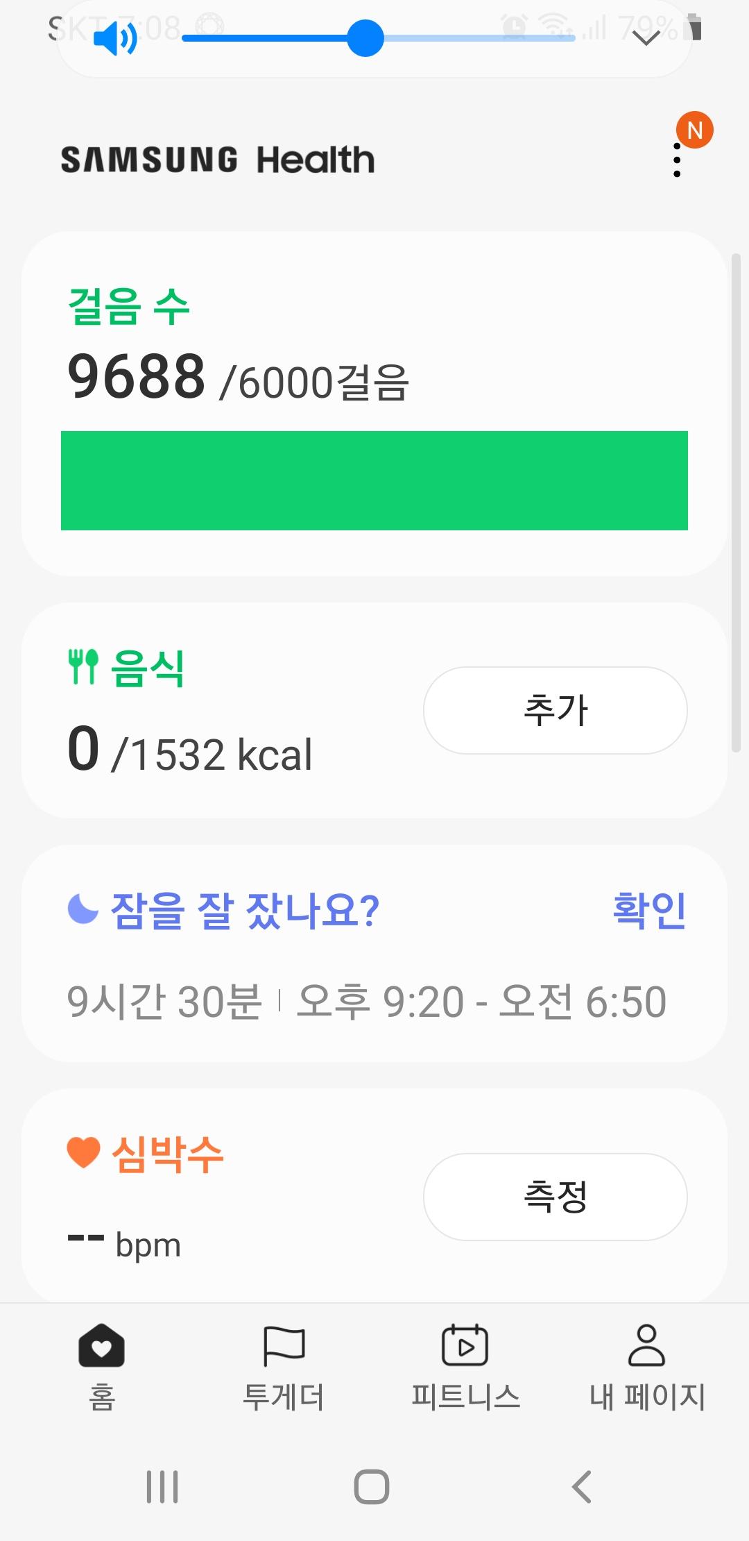Viewport: 749px width, 1541px height.
Task: Tap the orange heart rate icon
Action: [84, 1153]
